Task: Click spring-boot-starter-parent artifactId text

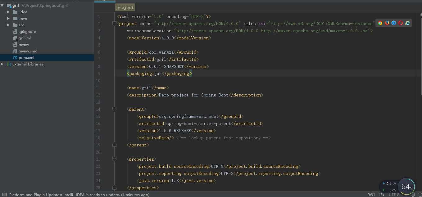Action: pos(199,123)
